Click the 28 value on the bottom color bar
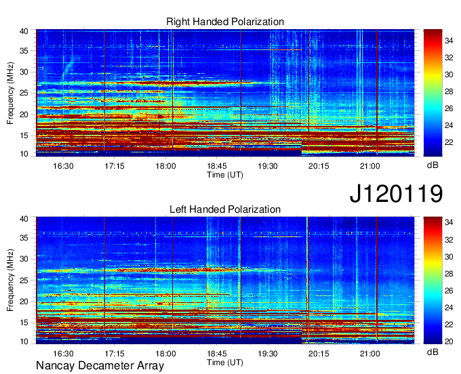The width and height of the screenshot is (461, 374). pos(449,274)
